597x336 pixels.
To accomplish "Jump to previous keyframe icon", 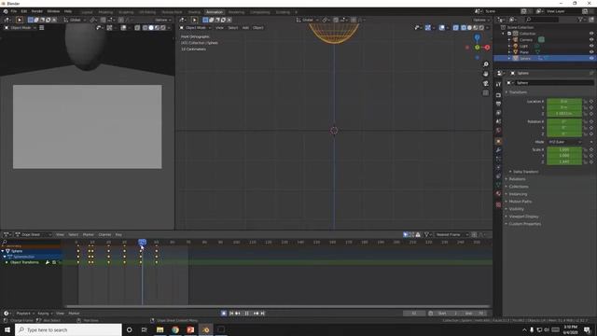I will click(238, 314).
